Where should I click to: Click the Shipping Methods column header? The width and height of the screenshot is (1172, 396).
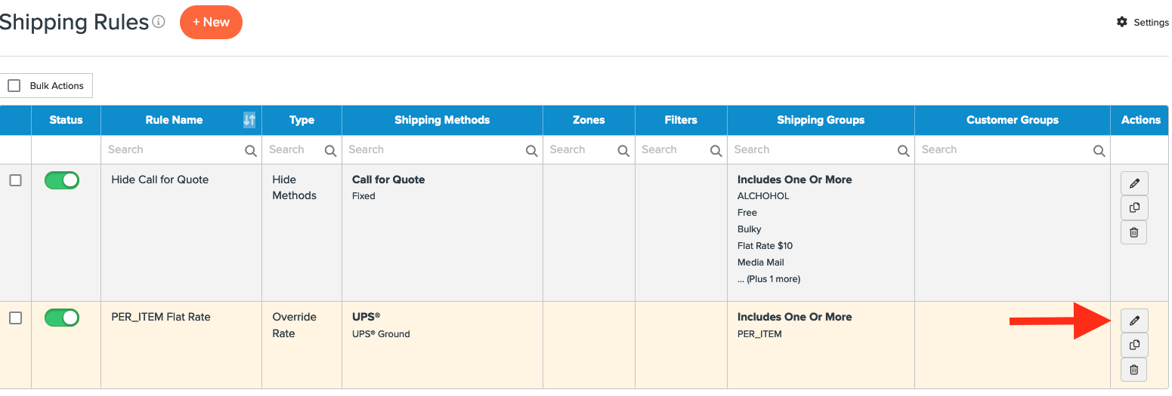coord(442,120)
